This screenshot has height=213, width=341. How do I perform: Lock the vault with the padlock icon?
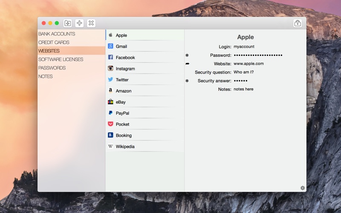coord(297,23)
